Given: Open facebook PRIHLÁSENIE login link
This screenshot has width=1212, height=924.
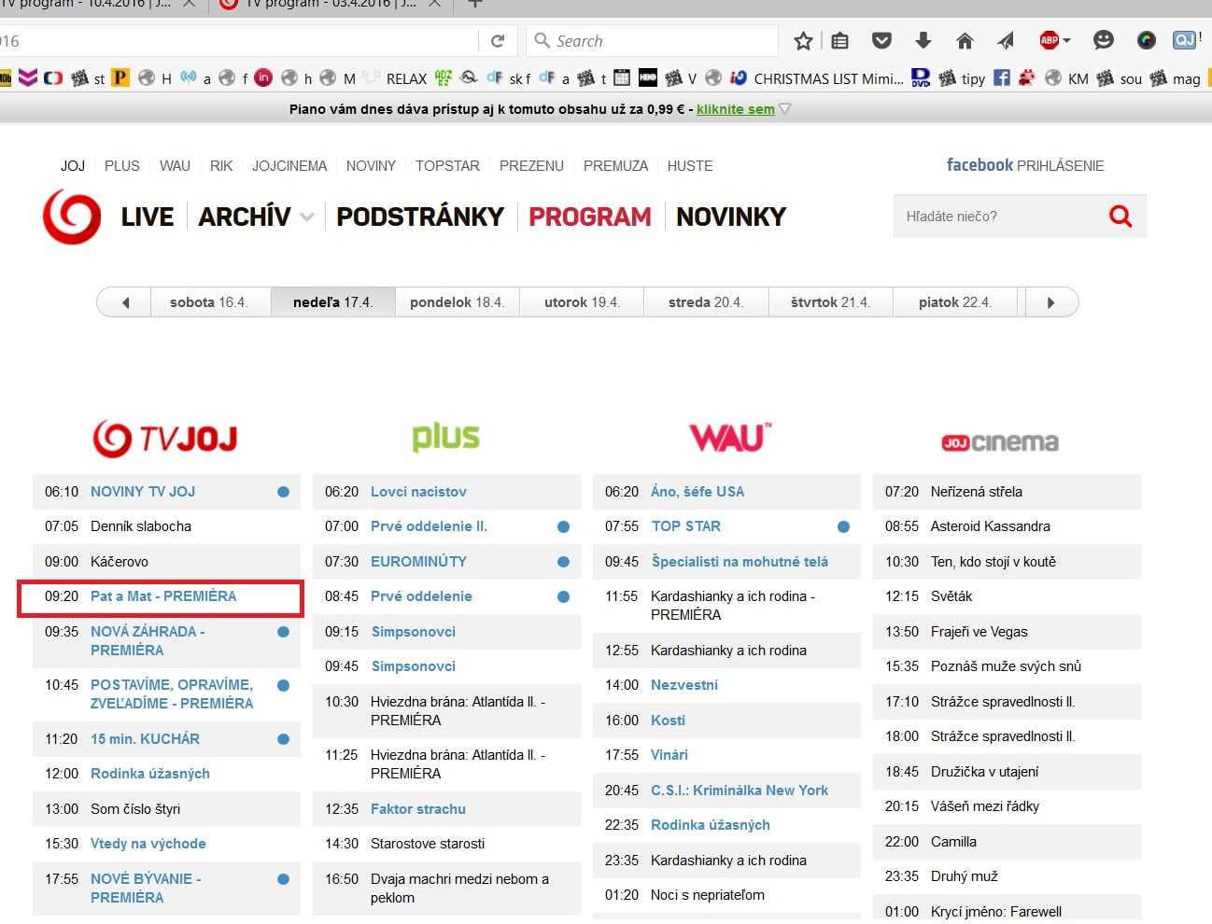Looking at the screenshot, I should click(x=1025, y=165).
